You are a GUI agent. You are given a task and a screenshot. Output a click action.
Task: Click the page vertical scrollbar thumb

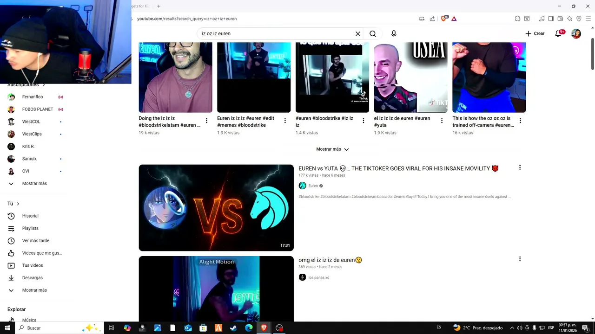coord(592,54)
